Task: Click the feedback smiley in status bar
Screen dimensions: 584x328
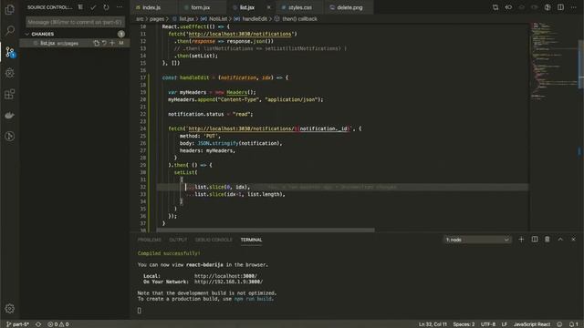Action: point(559,324)
